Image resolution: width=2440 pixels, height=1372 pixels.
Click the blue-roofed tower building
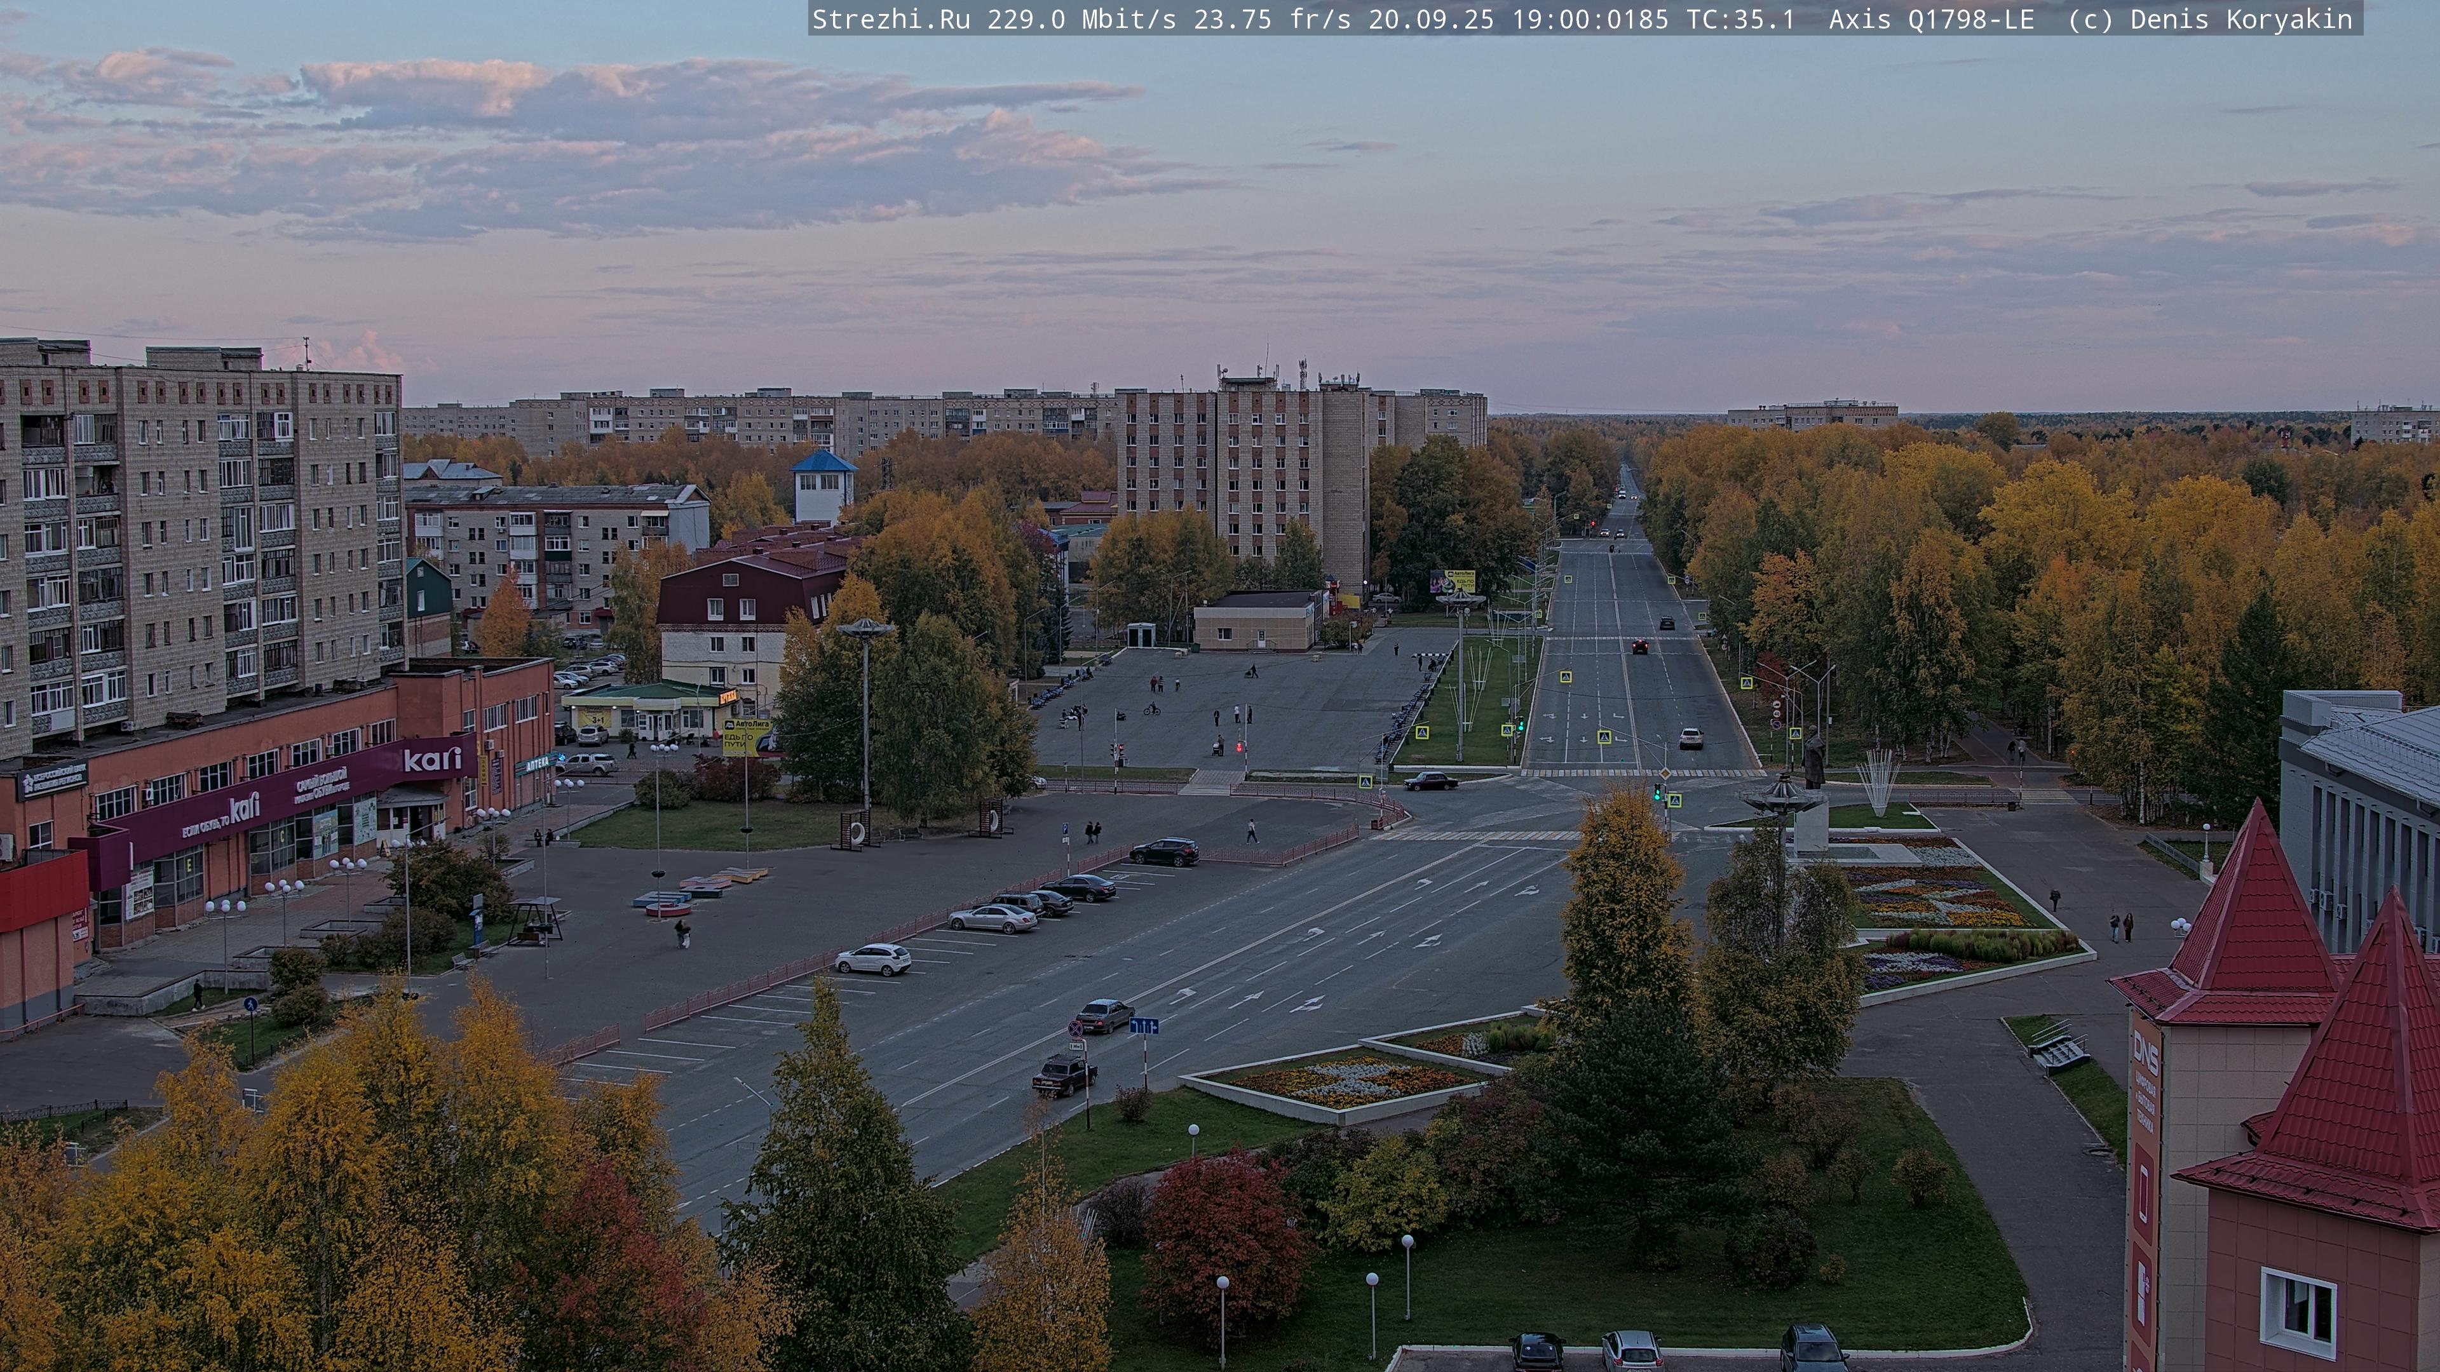coord(822,486)
